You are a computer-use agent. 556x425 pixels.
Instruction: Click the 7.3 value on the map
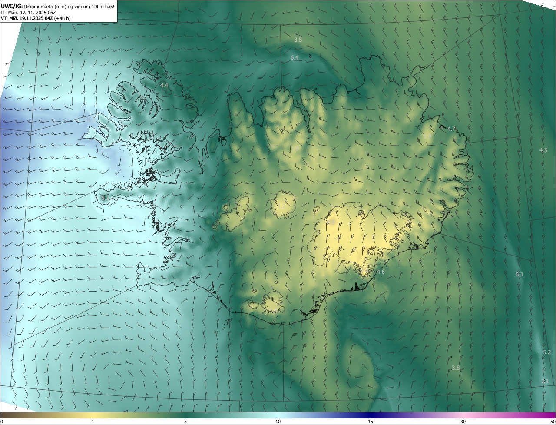(545, 381)
